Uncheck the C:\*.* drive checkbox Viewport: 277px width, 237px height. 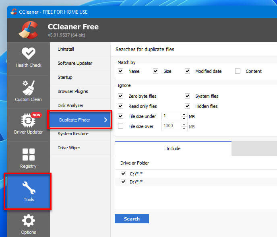coord(123,174)
